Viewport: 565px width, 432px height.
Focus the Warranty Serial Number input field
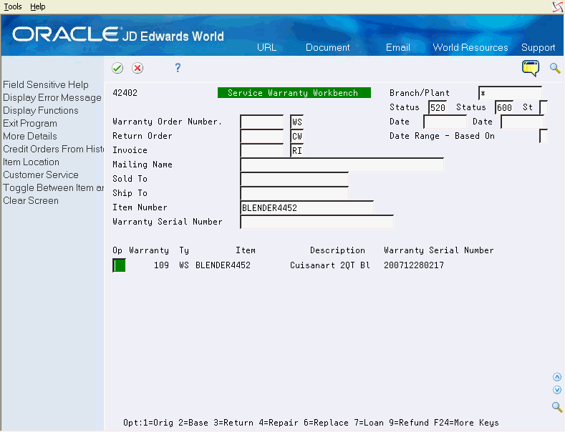point(317,222)
